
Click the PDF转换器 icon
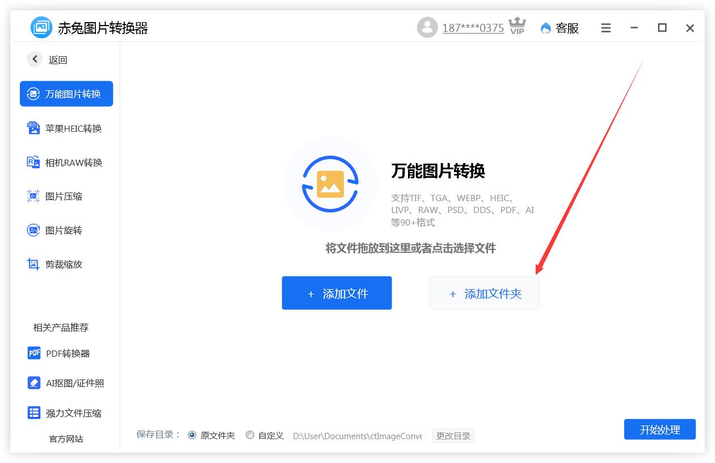tap(34, 353)
